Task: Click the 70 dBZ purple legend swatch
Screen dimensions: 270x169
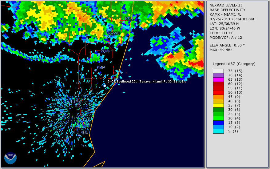Action: tap(218, 75)
